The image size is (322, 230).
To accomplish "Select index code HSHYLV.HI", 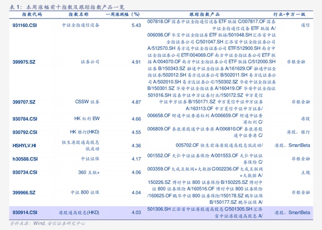I will pyautogui.click(x=24, y=145).
